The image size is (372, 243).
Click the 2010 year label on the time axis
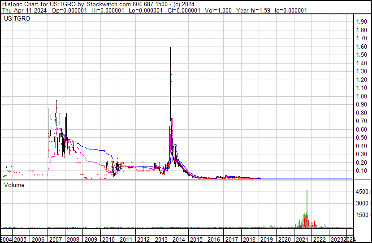[x=108, y=239]
